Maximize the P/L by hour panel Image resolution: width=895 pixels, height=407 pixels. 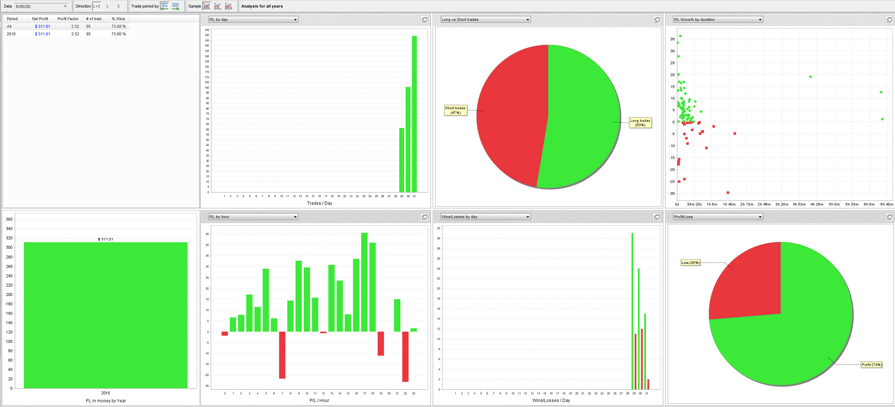click(424, 217)
